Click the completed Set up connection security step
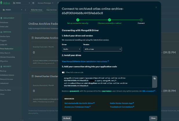This screenshot has height=121, width=179. [78, 20]
